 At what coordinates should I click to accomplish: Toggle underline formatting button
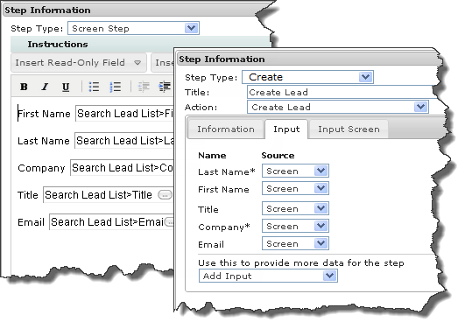(66, 87)
